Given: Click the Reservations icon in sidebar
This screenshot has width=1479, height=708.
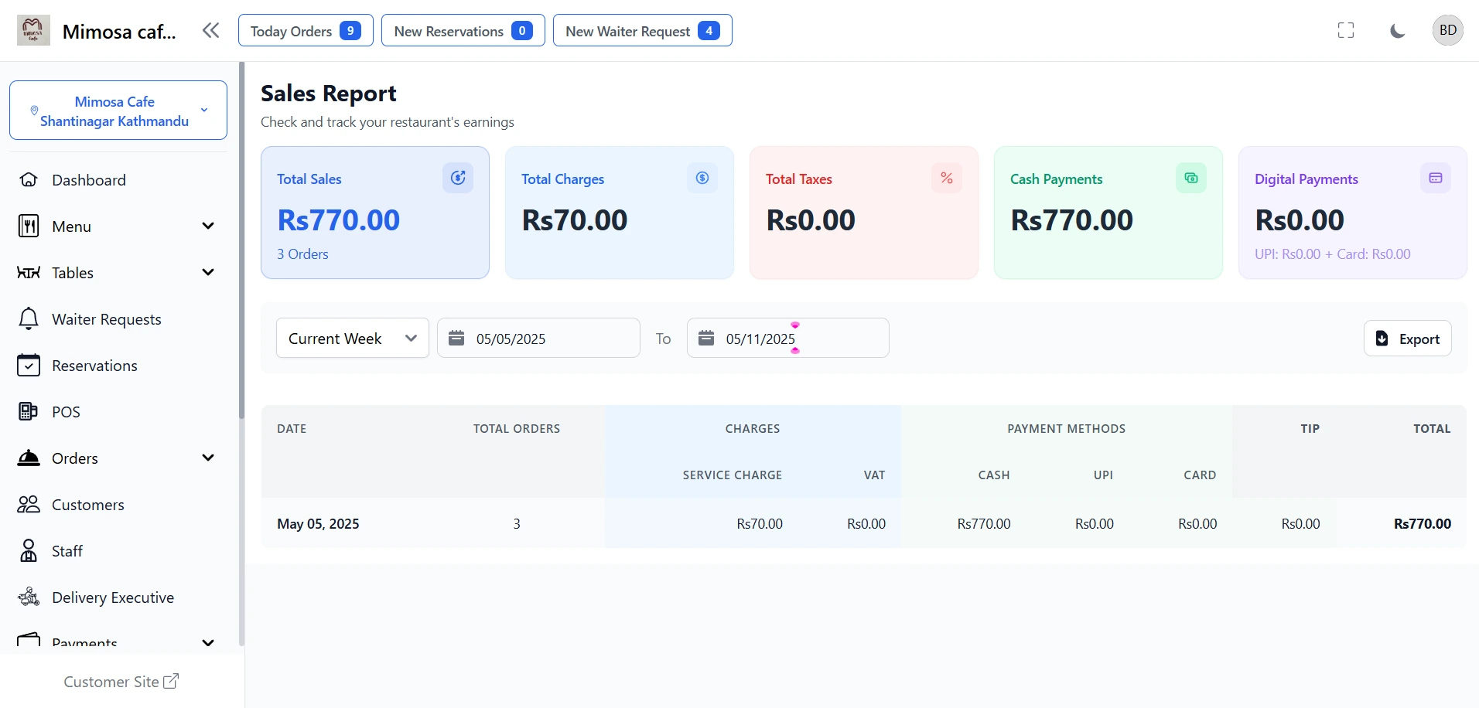Looking at the screenshot, I should coord(28,365).
